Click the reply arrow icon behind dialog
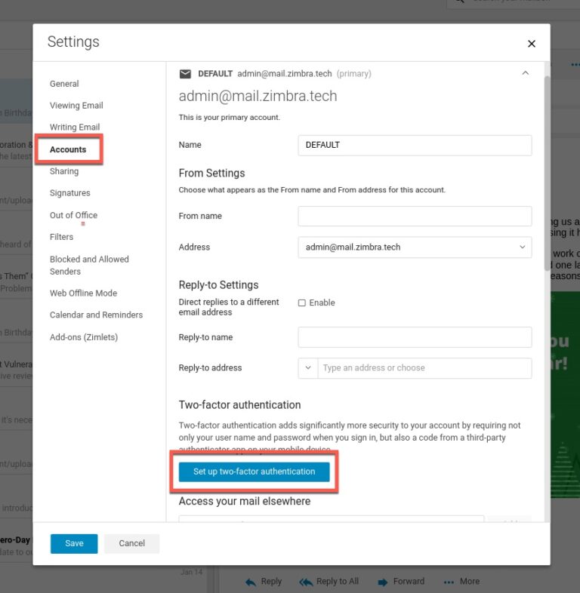Screen dimensions: 580x593 (x=251, y=582)
